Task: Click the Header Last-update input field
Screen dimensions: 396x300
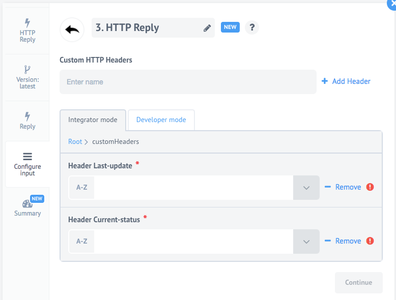Action: click(x=193, y=188)
